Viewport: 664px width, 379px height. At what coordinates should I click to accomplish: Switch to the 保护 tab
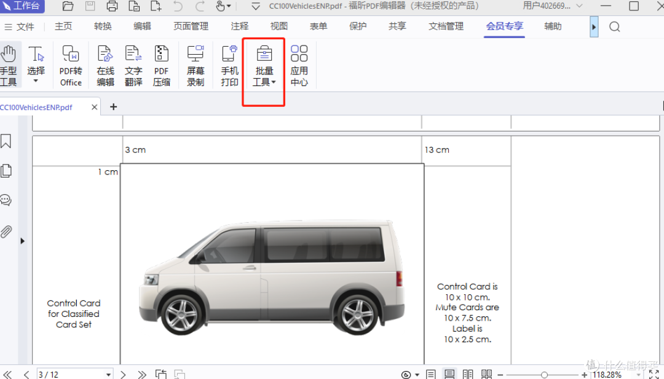[x=358, y=26]
